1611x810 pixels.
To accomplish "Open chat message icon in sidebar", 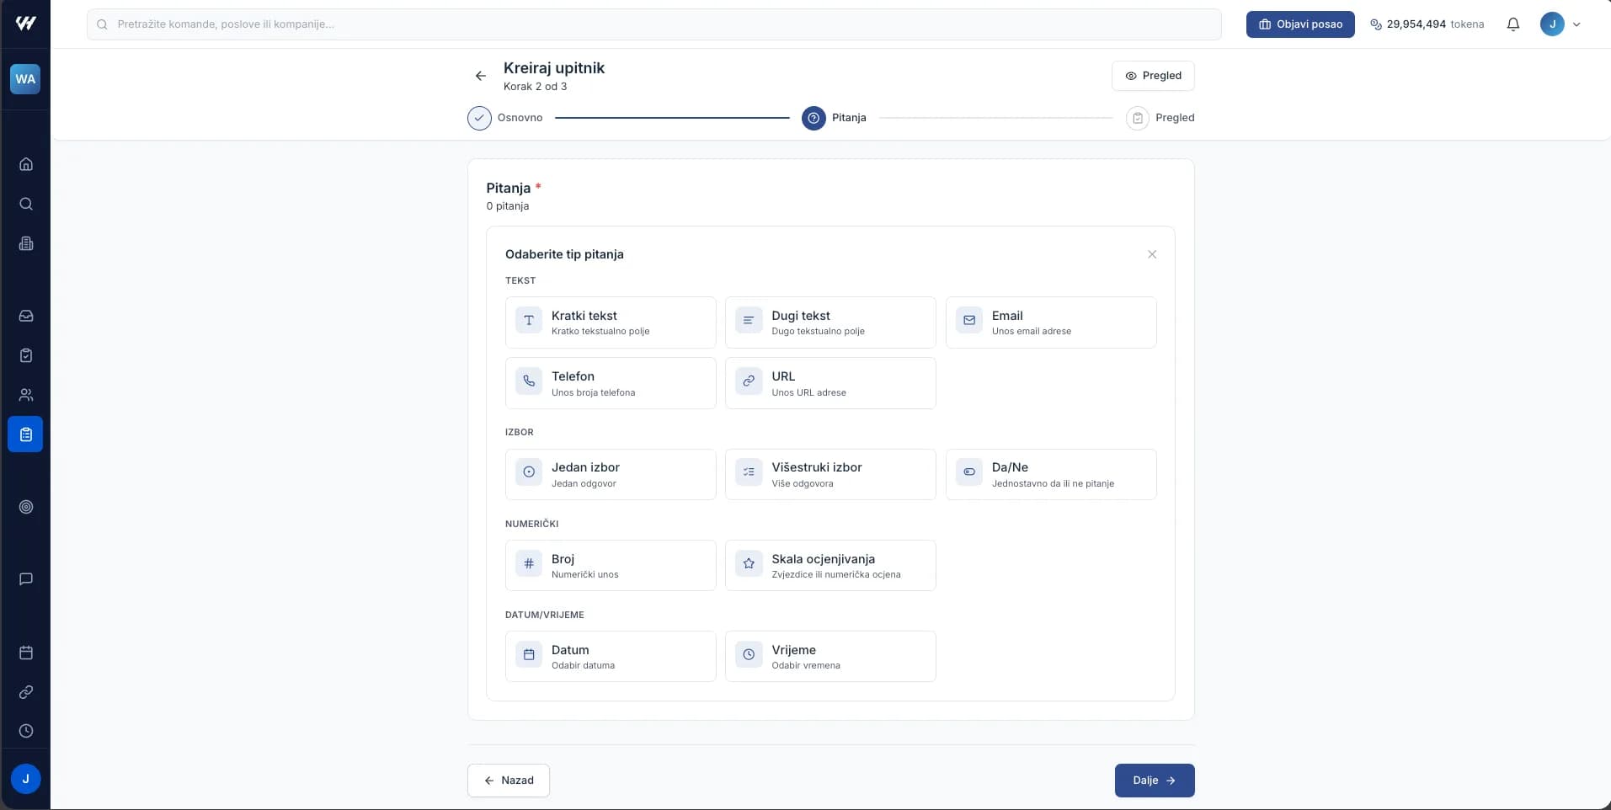I will (26, 579).
